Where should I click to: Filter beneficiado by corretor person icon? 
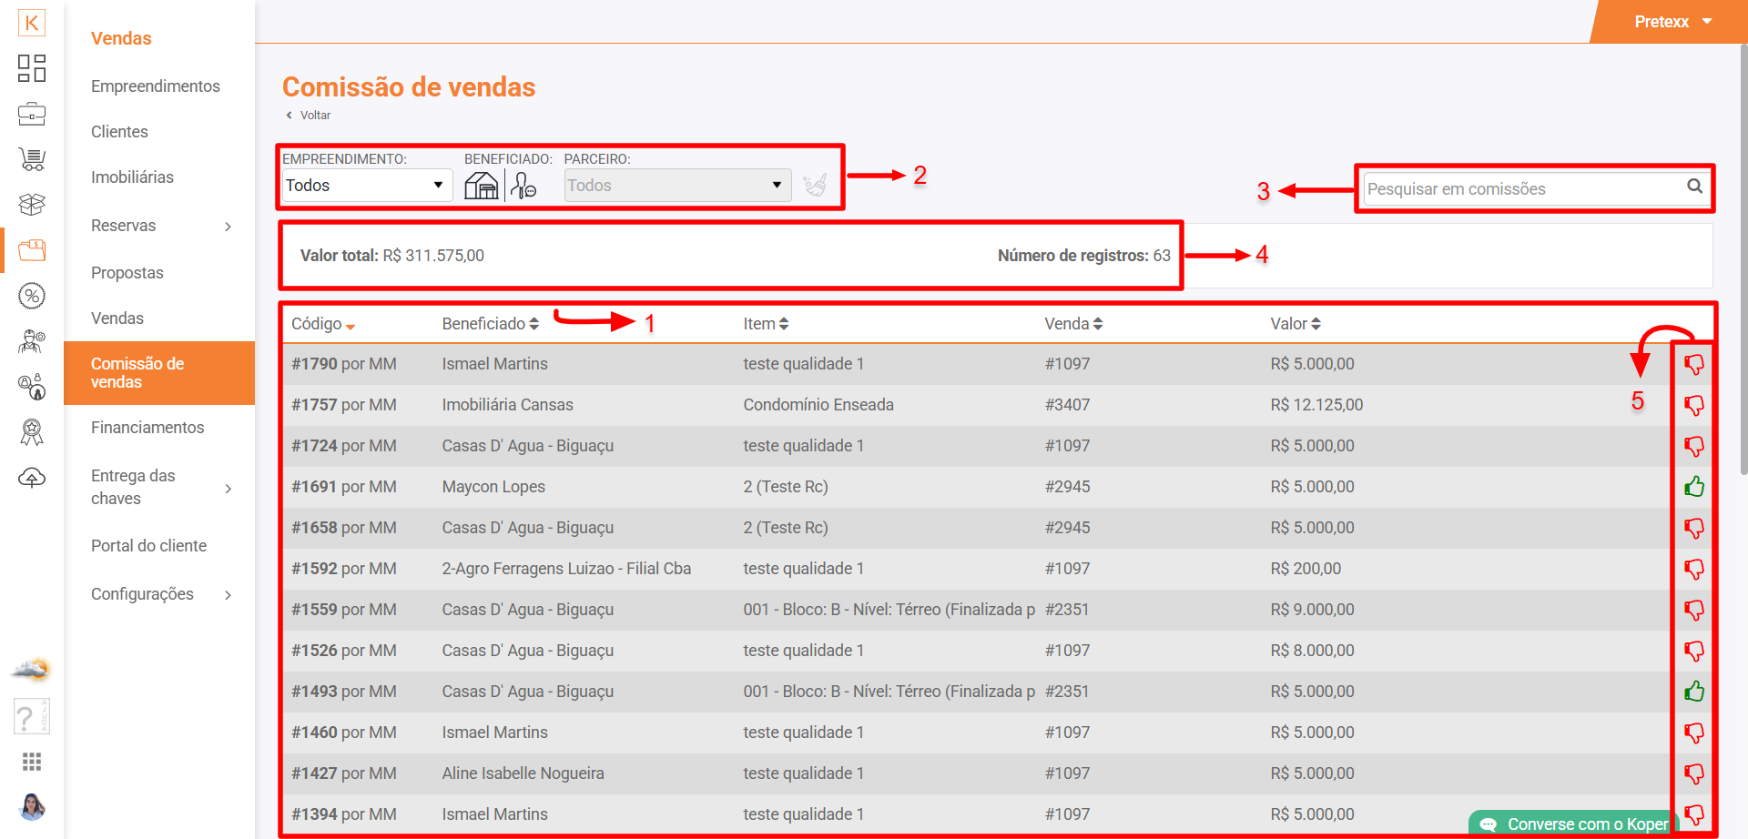pos(523,186)
